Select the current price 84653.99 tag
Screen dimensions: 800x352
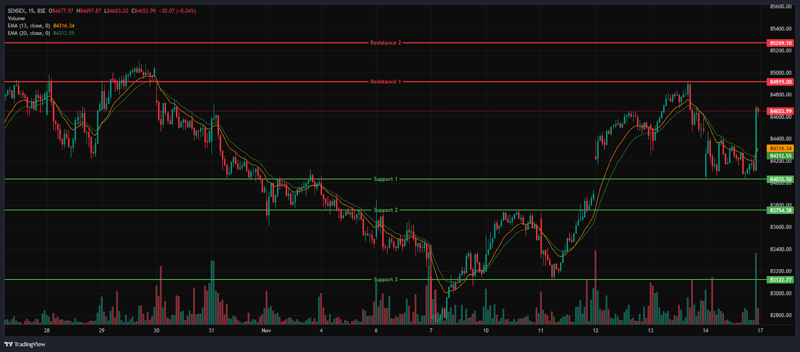[x=780, y=111]
